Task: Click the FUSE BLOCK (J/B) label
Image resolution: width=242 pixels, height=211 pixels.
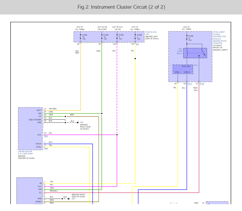Action: 151,33
